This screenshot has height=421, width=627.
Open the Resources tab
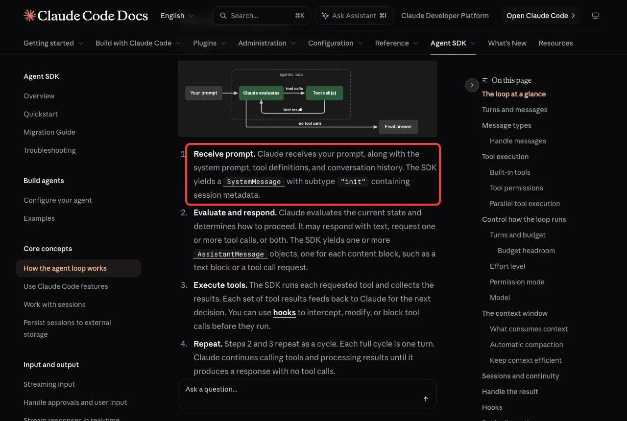tap(555, 43)
